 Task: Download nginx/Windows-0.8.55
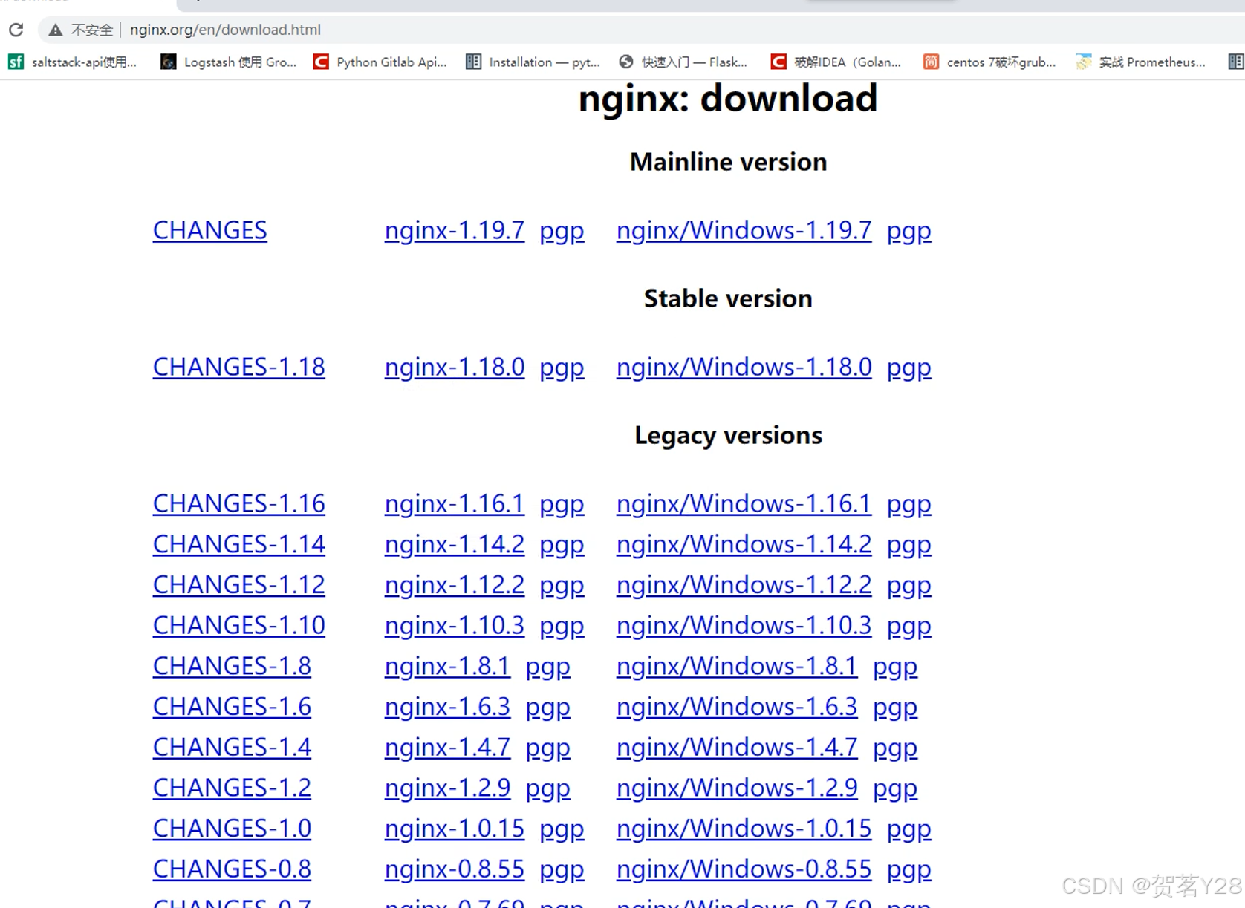point(744,869)
